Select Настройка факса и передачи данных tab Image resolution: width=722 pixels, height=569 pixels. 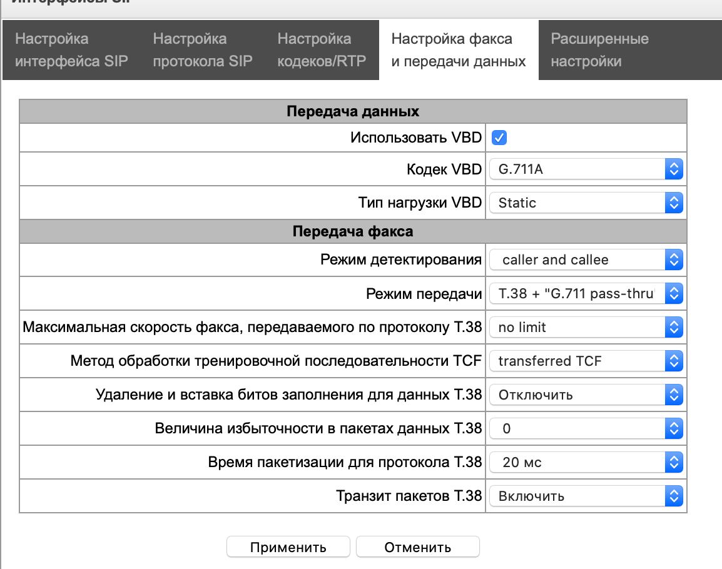[459, 50]
